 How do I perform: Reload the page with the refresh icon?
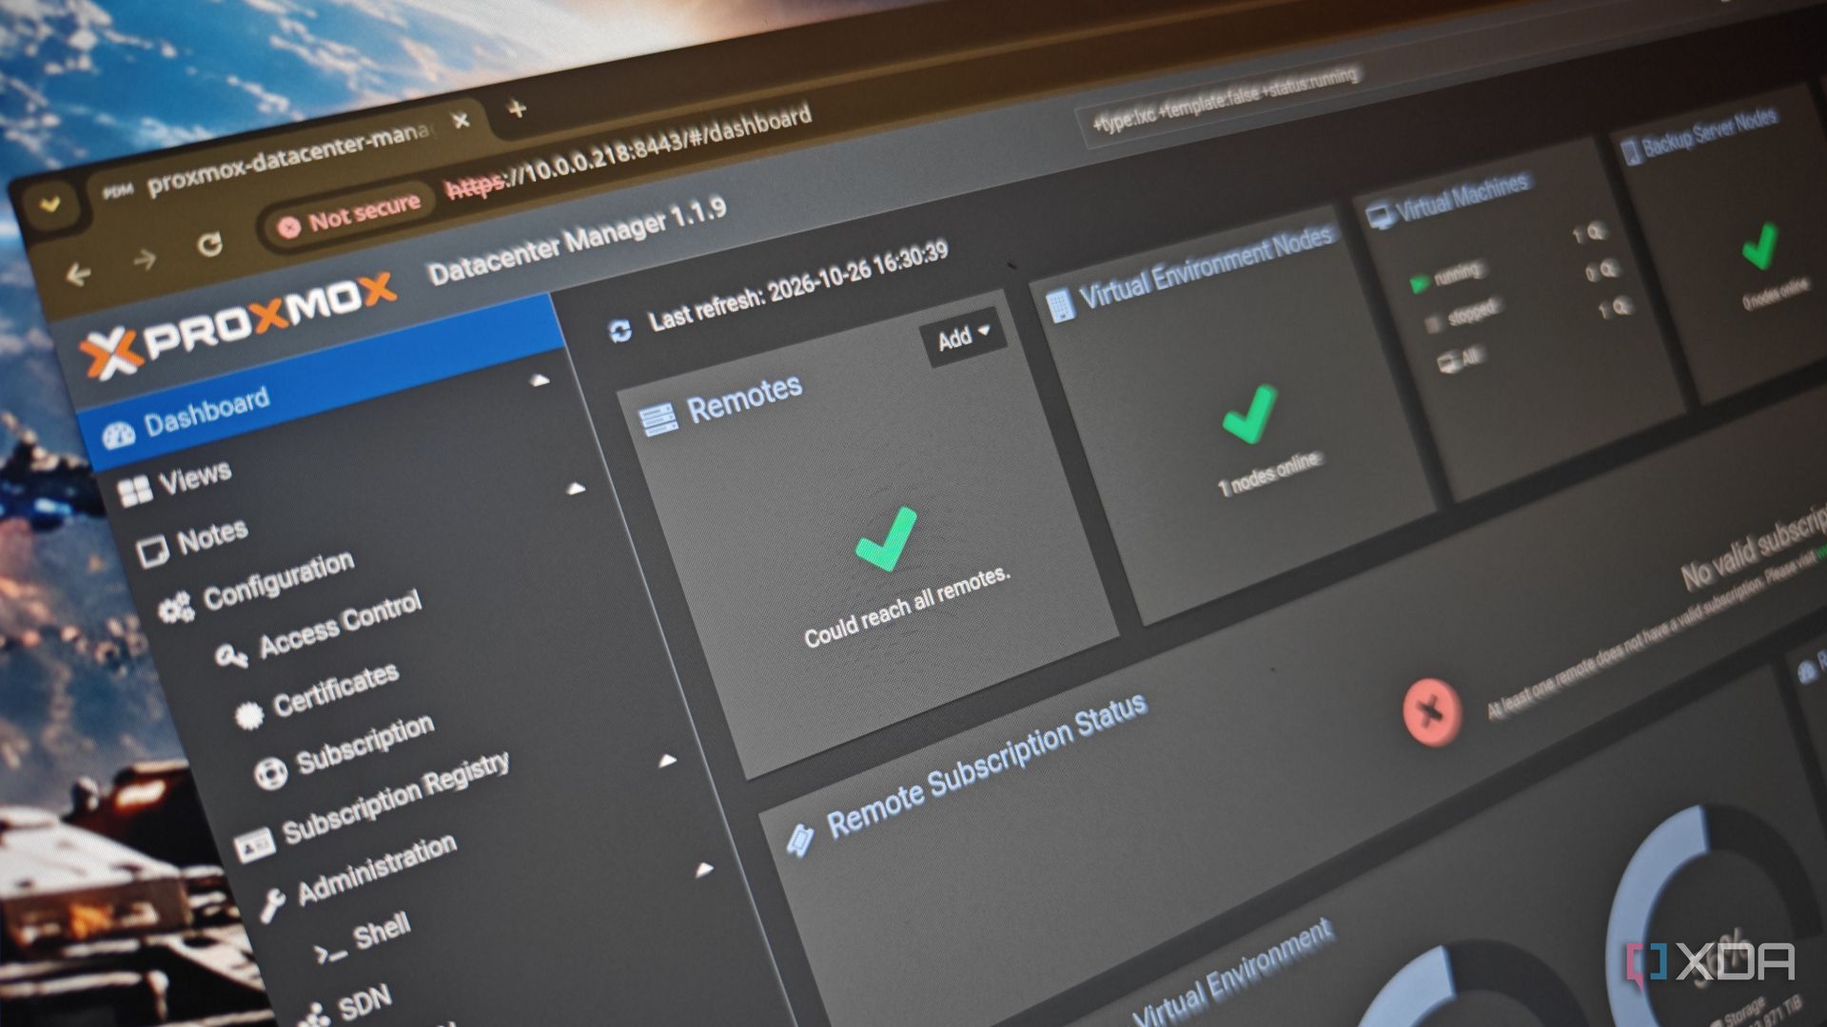pos(209,244)
